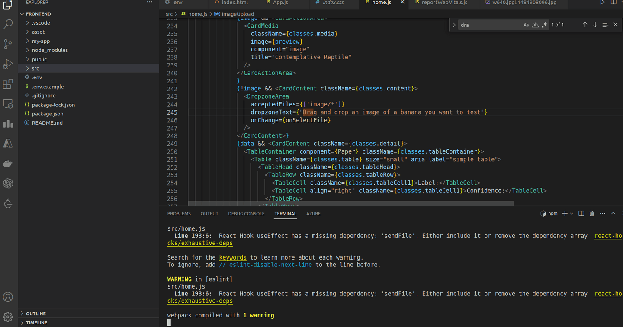Go to next match in find widget
This screenshot has height=327, width=623.
(x=595, y=25)
